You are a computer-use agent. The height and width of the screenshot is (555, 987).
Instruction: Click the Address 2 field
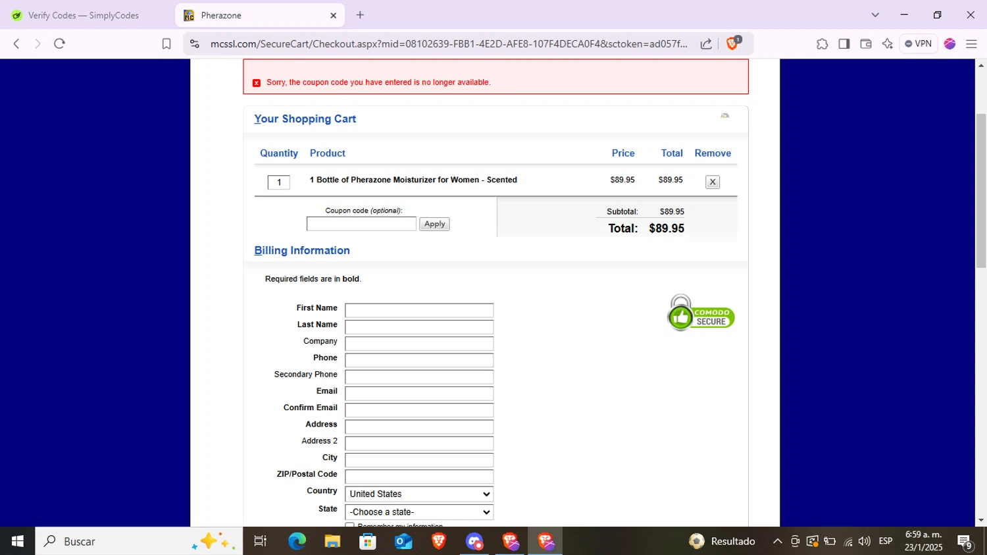pyautogui.click(x=419, y=443)
